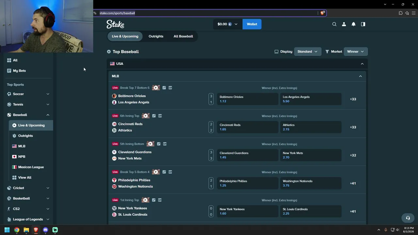
Task: Open the balance currency dropdown
Action: (x=228, y=24)
